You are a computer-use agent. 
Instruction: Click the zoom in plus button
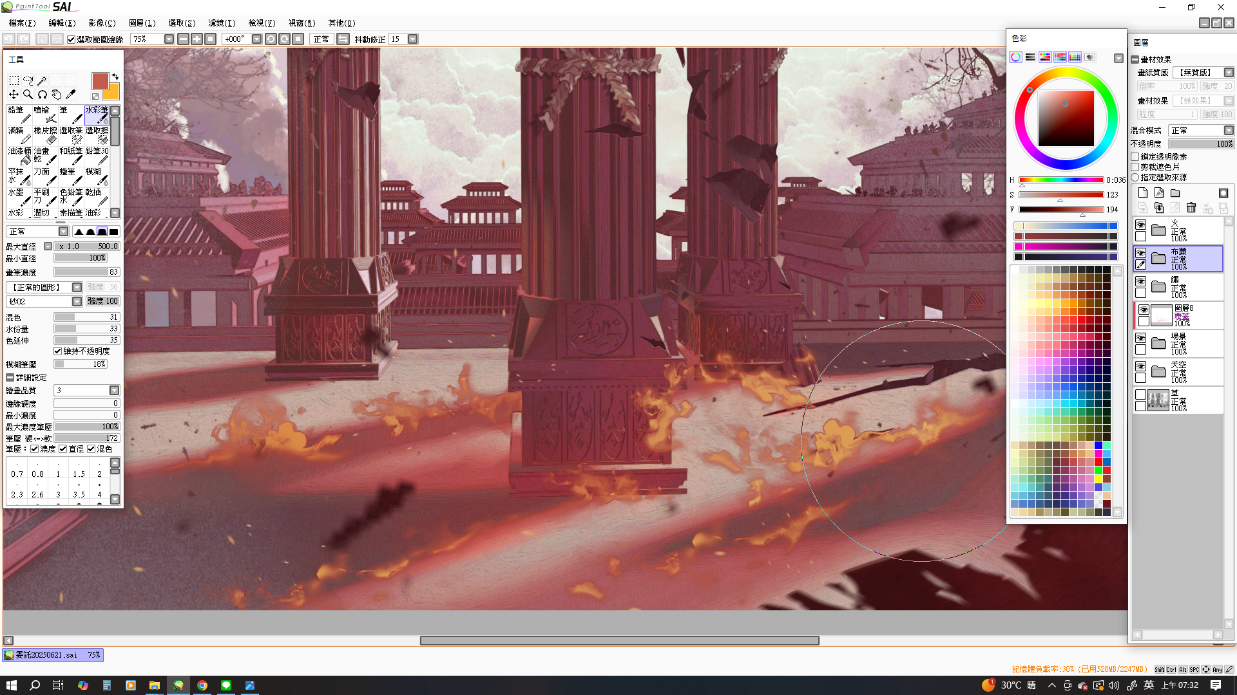tap(197, 39)
